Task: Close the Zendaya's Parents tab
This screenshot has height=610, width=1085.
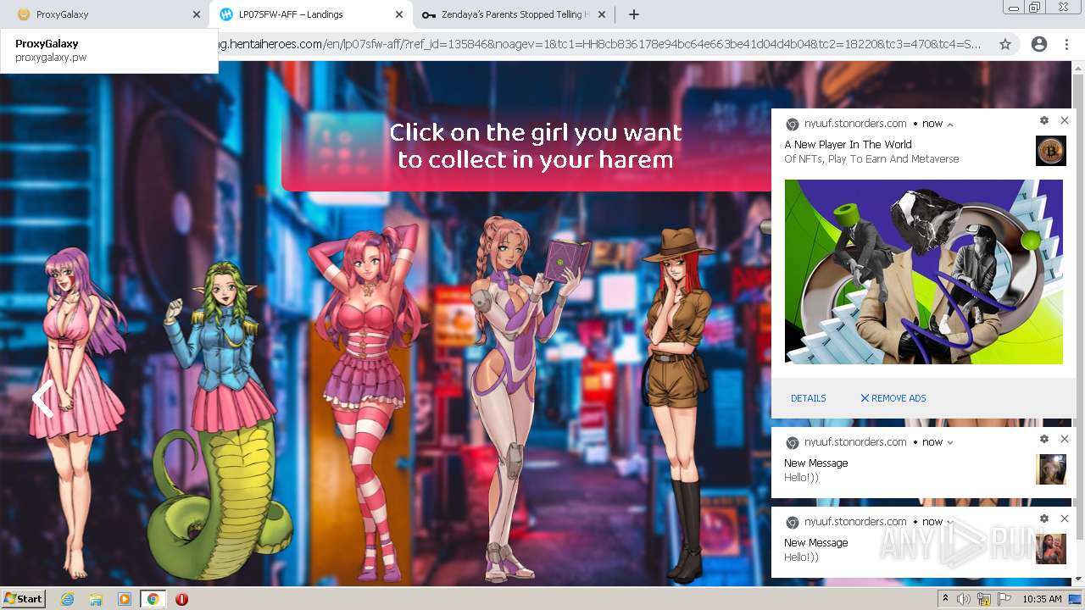Action: (602, 14)
